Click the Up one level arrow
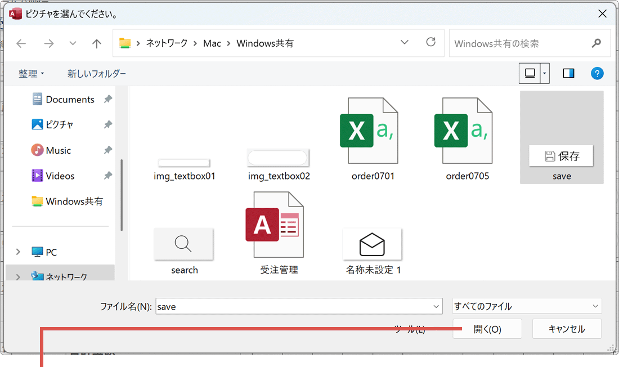This screenshot has height=367, width=619. click(97, 43)
